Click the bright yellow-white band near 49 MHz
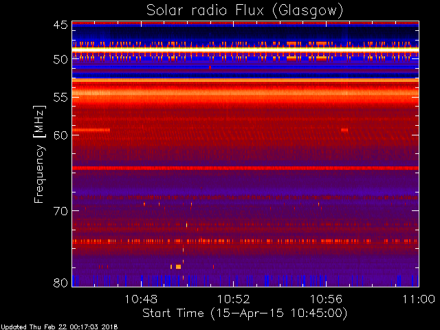Viewport: 440px width, 330px height. pos(245,49)
